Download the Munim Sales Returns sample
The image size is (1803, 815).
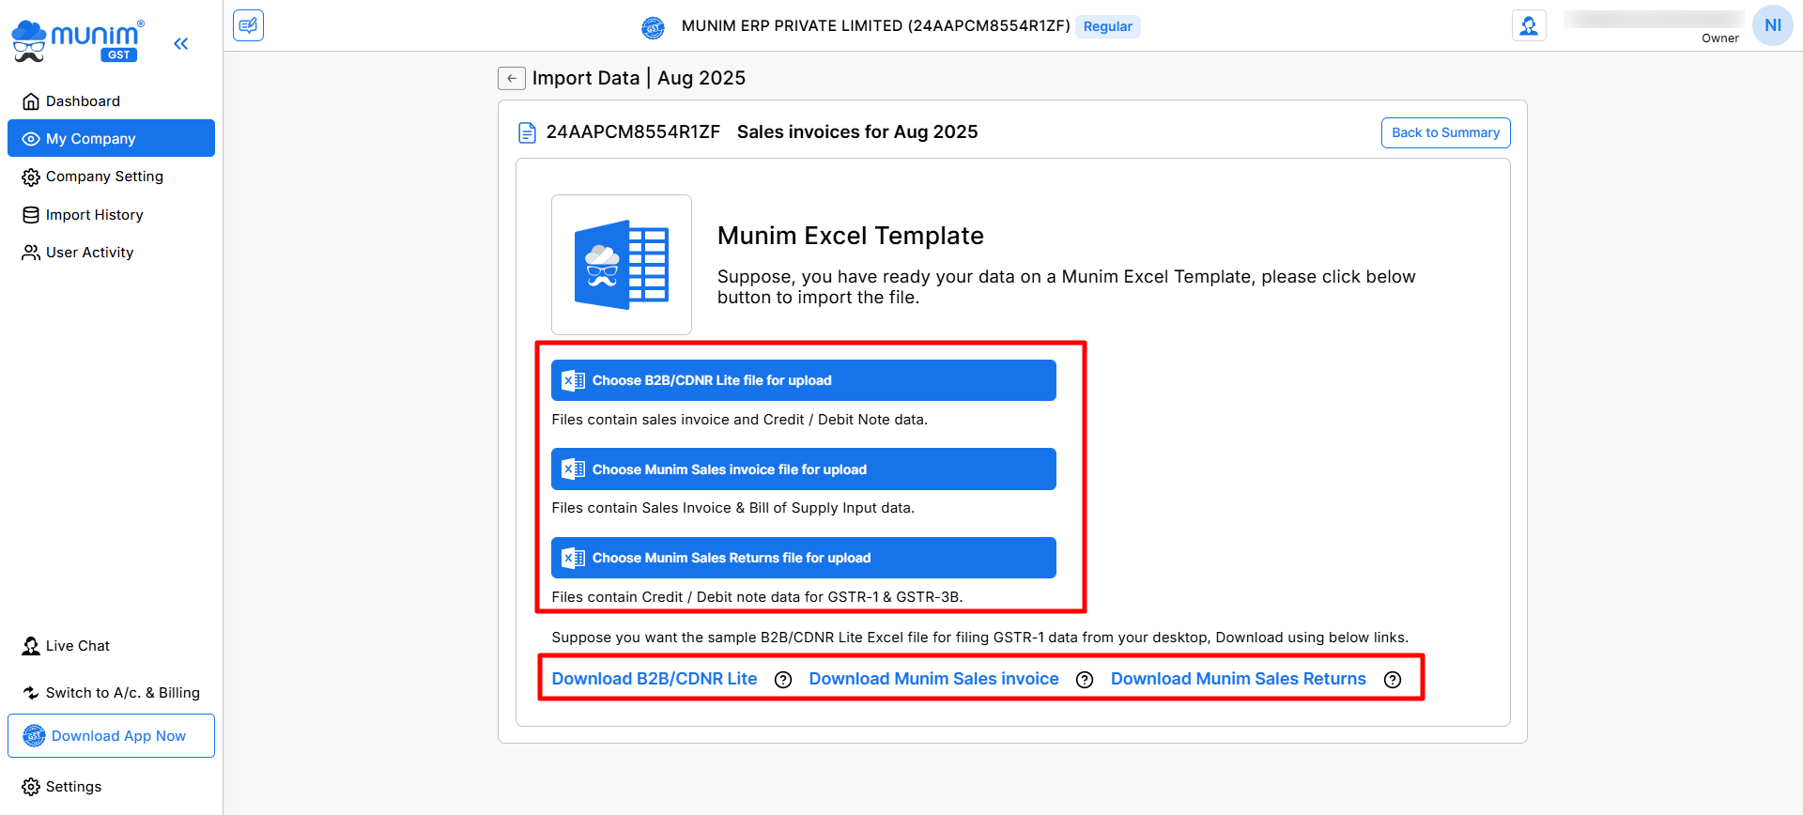pos(1238,679)
